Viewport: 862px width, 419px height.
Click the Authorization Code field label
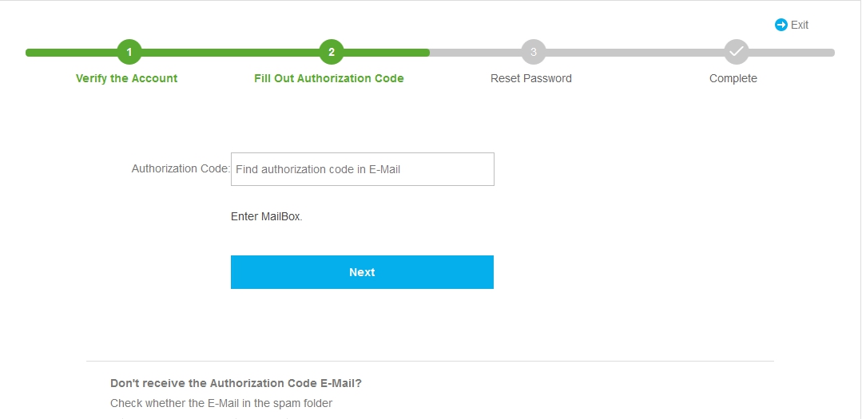pos(181,168)
